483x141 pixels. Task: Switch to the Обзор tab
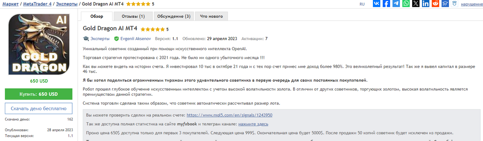coord(96,16)
